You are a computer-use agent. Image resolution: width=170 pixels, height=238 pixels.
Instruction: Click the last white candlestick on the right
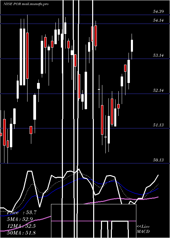pos(132,46)
